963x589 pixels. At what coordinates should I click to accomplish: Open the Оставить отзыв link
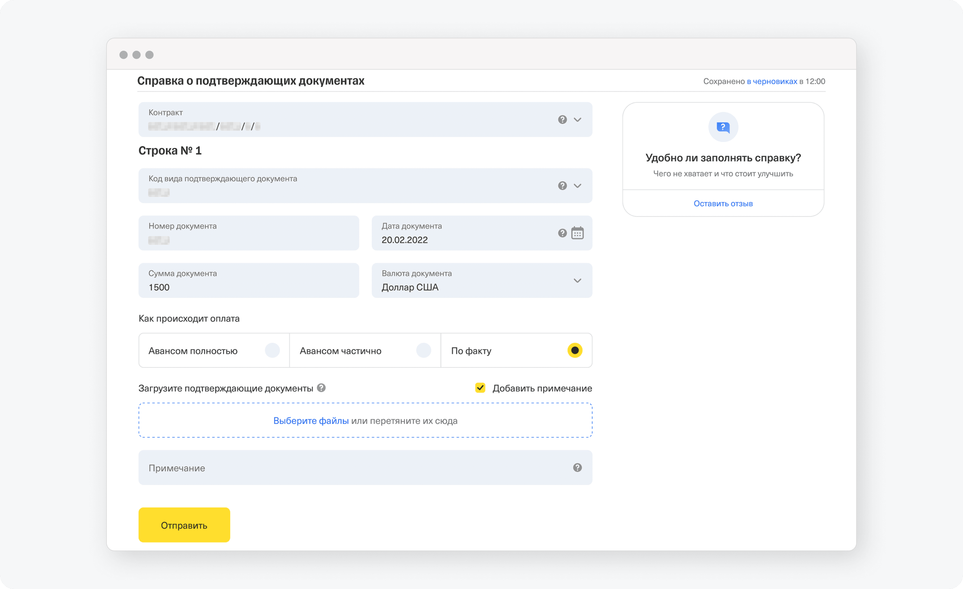723,204
